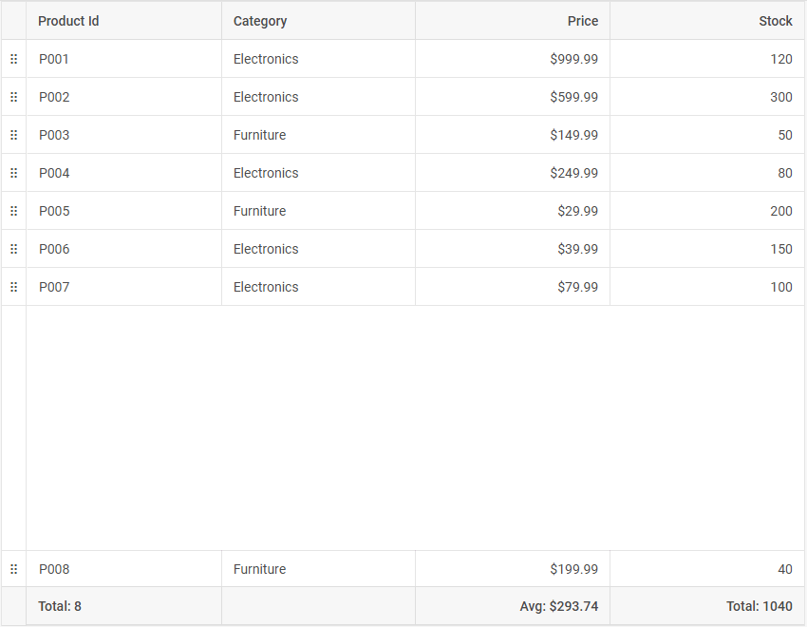Click the drag handle icon for row P007
The height and width of the screenshot is (627, 807).
(x=13, y=287)
